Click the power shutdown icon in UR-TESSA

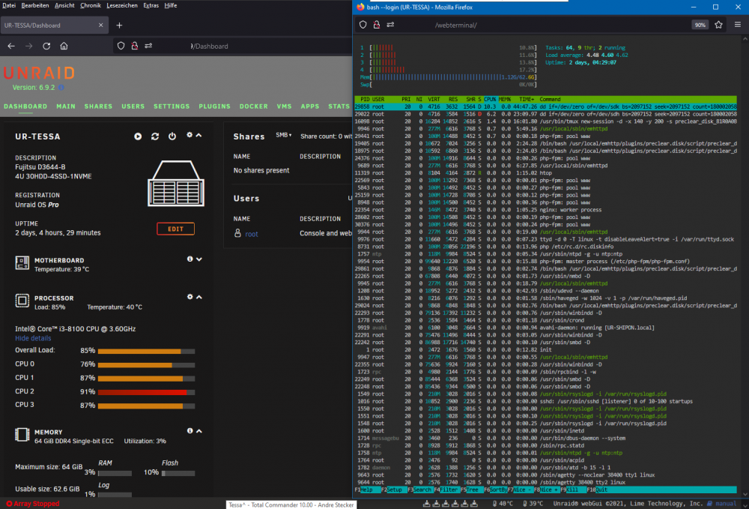tap(172, 136)
